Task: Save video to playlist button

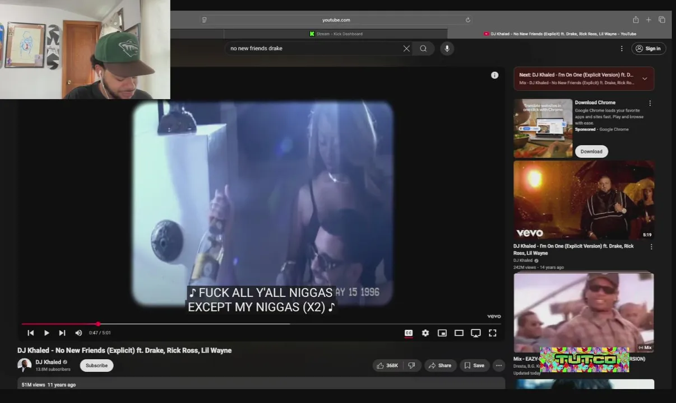Action: click(474, 366)
